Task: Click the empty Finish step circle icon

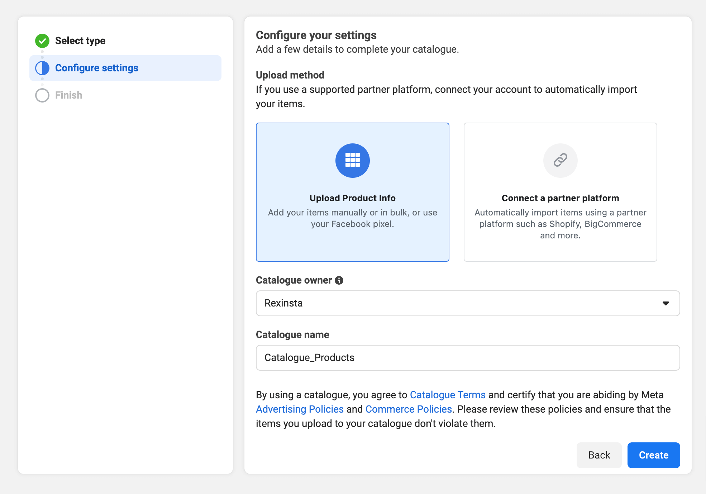Action: point(42,95)
